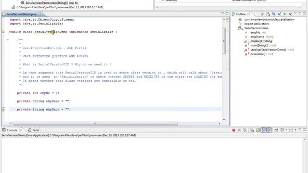Clear the Console output

[x=252, y=130]
